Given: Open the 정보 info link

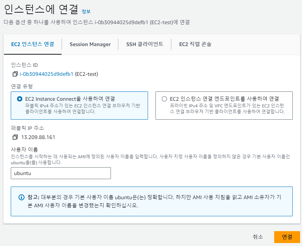Looking at the screenshot, I should [86, 12].
